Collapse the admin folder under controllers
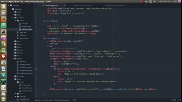The image size is (182, 102). [x=15, y=21]
